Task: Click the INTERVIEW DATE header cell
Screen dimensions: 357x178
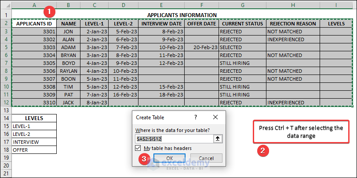Action: [161, 24]
